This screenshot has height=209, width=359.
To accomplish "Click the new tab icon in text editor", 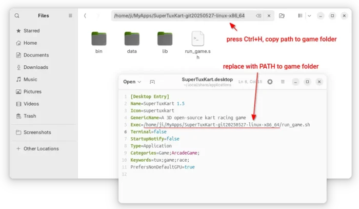I will [x=152, y=82].
